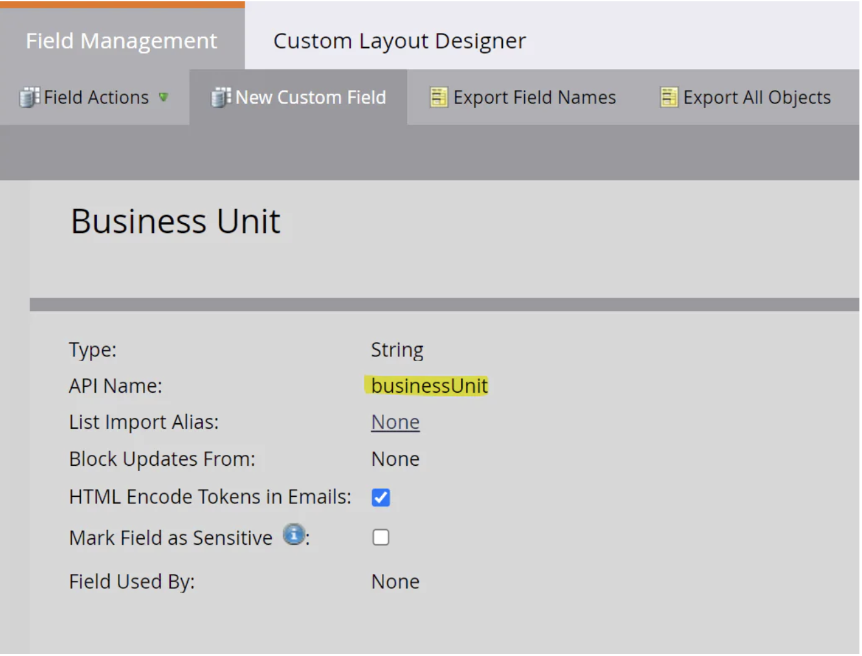The height and width of the screenshot is (656, 862).
Task: Click the Export All Objects text
Action: click(x=757, y=97)
